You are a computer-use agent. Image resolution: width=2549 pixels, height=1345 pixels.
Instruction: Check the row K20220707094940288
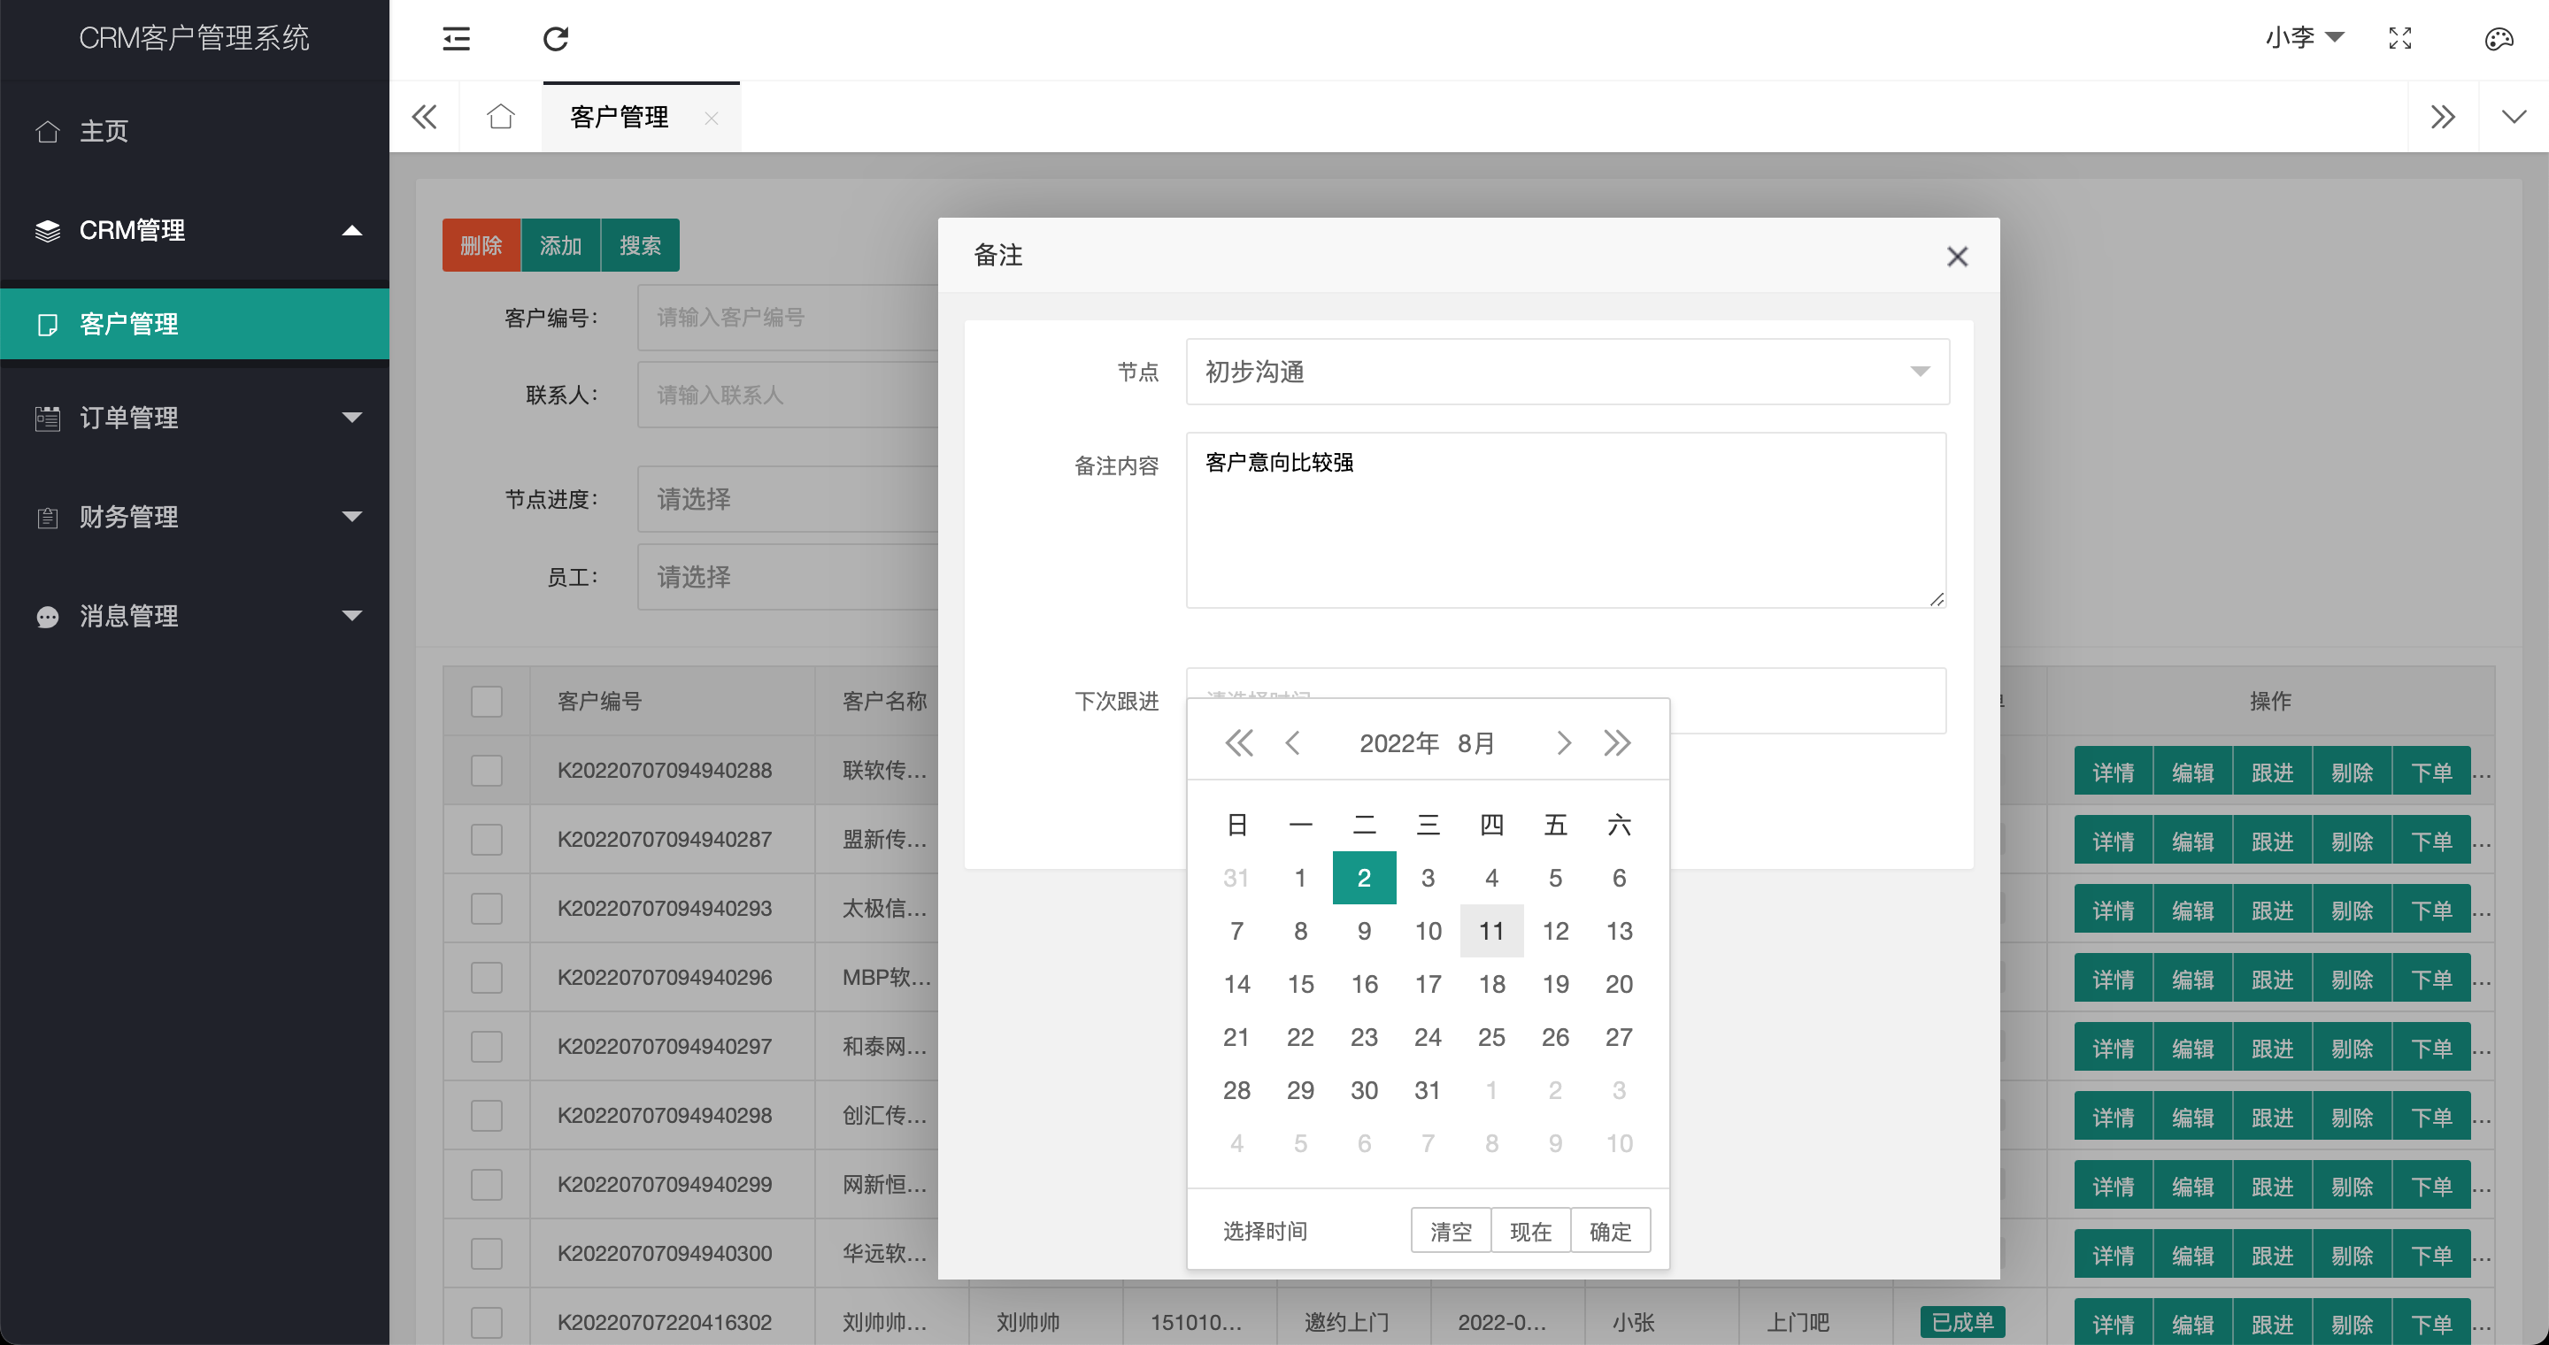pos(486,771)
